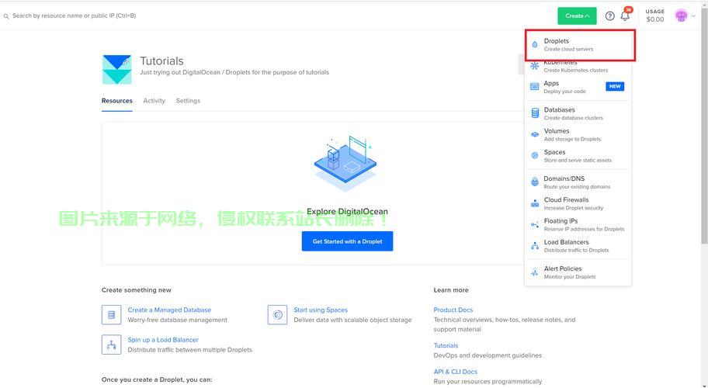Viewport: 708px width, 388px height.
Task: Open Start using Spaces link
Action: coord(321,310)
